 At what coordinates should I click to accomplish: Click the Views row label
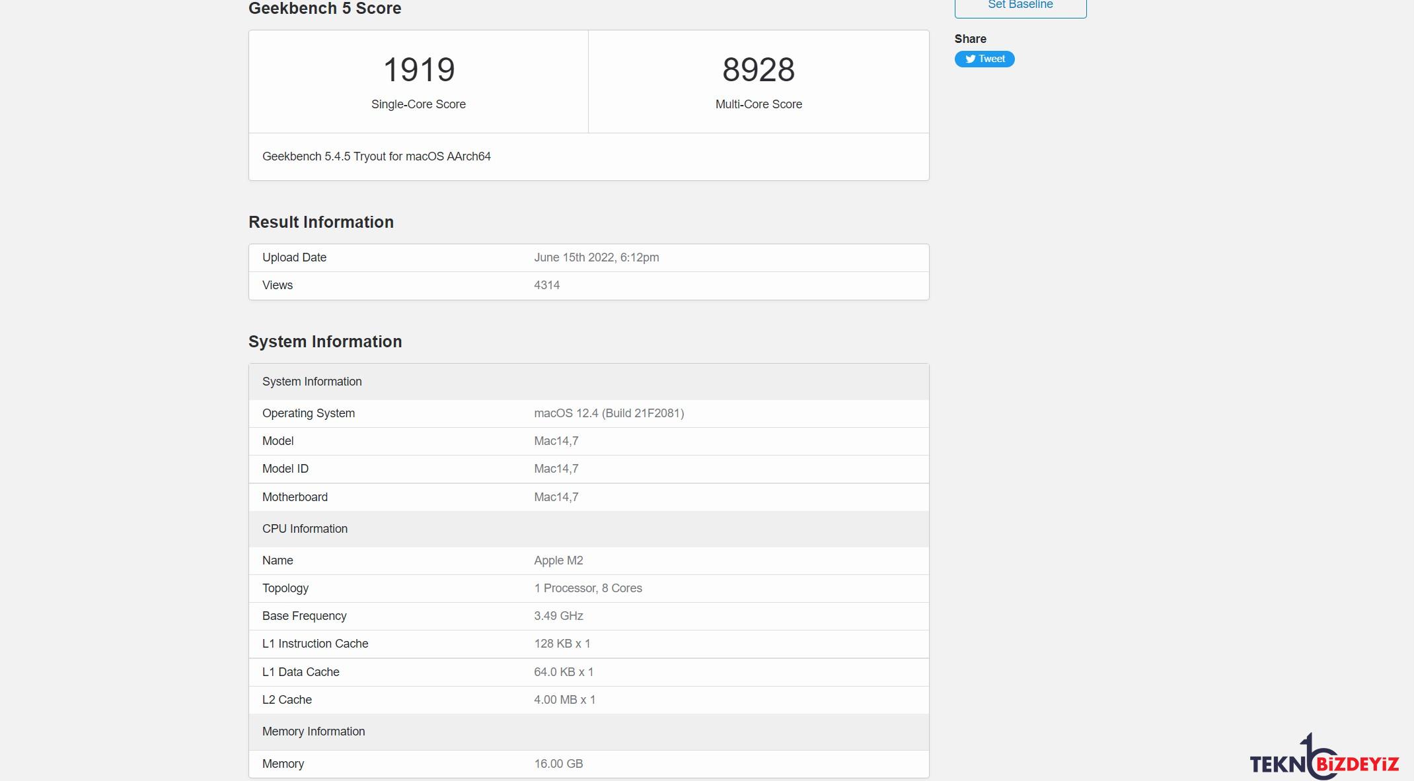pos(278,285)
